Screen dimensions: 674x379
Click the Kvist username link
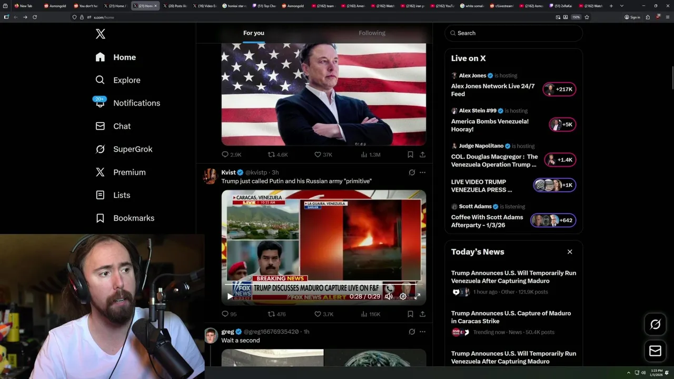click(x=229, y=173)
